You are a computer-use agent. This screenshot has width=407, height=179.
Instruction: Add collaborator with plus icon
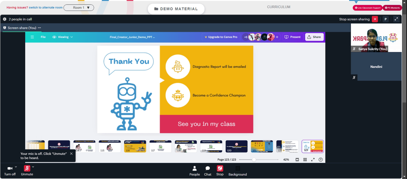277,37
